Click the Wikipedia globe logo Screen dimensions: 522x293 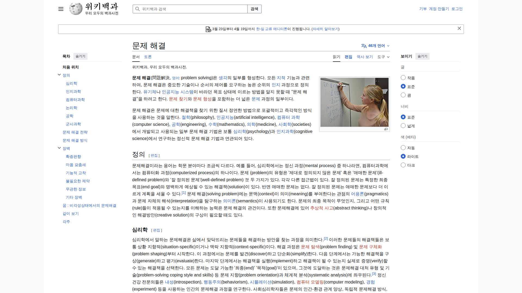(76, 9)
